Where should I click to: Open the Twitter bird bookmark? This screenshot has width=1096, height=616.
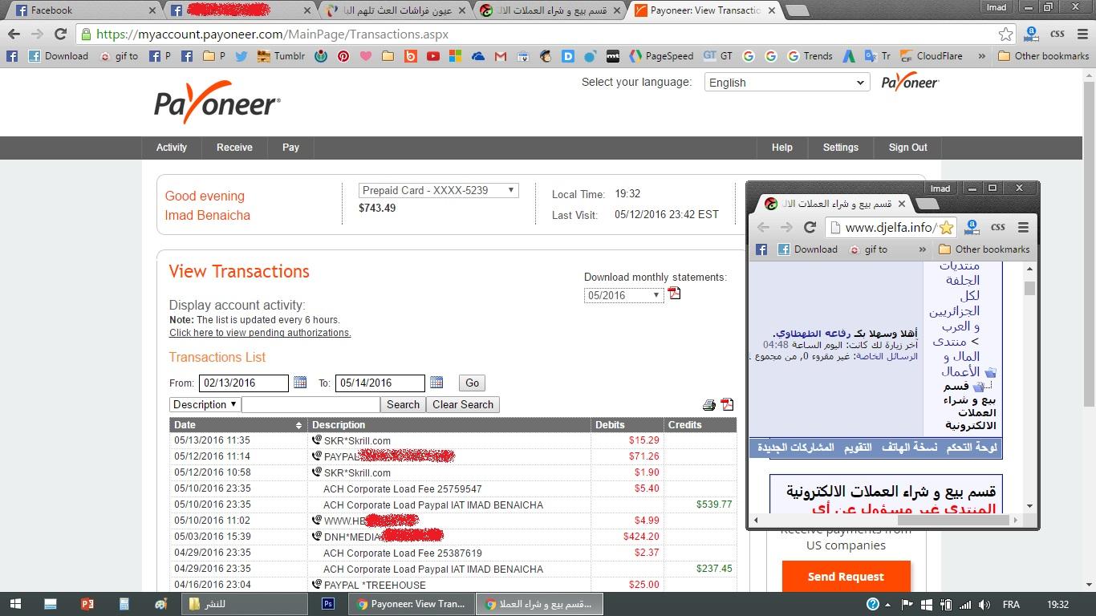[240, 56]
